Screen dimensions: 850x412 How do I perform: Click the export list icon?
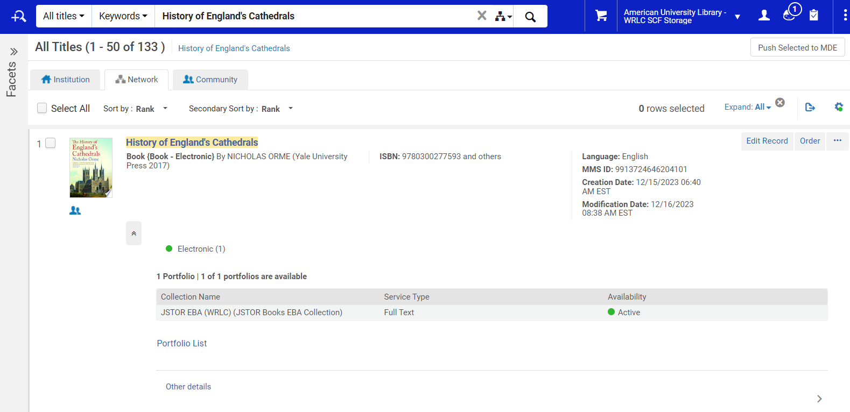tap(810, 108)
